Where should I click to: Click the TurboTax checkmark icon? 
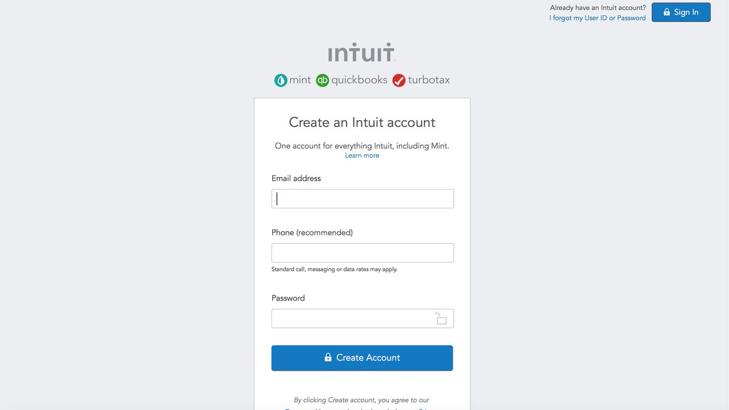pyautogui.click(x=399, y=80)
